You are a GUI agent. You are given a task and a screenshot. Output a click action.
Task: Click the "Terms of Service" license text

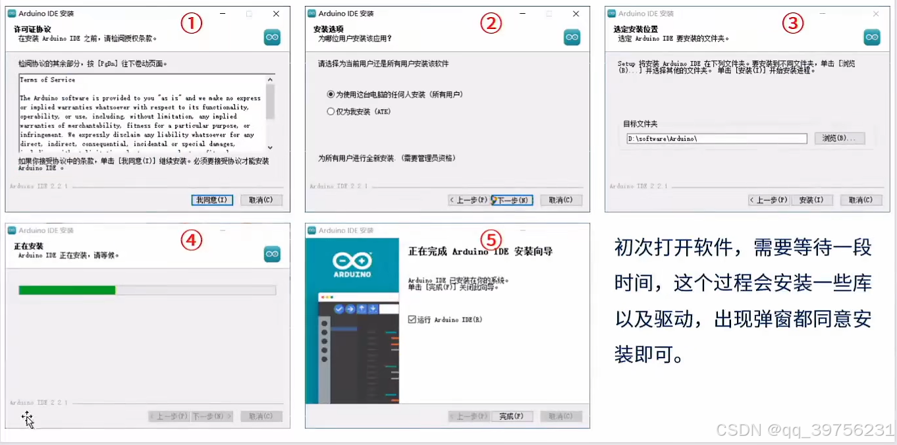pos(47,80)
